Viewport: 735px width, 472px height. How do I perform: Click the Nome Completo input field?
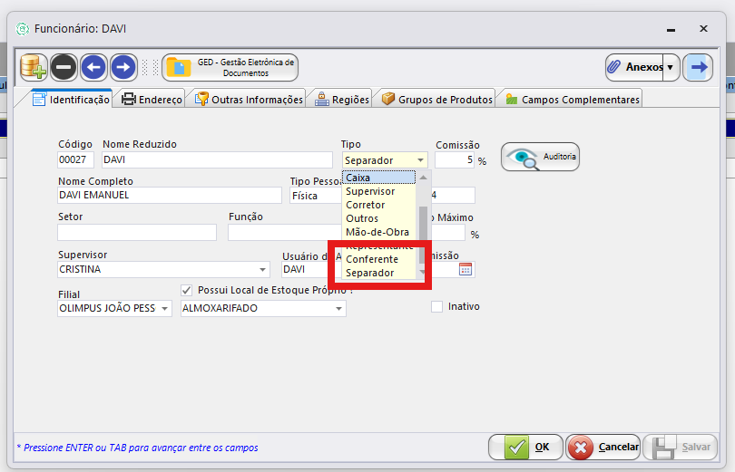170,195
